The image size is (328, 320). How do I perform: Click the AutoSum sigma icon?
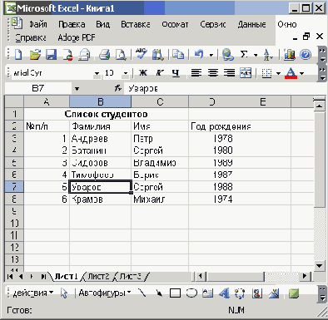coord(244,54)
